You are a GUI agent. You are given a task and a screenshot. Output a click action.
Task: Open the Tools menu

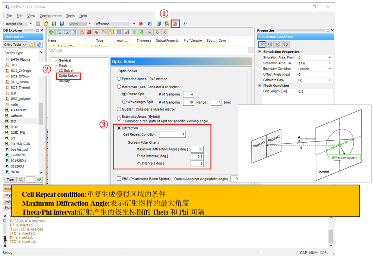(x=70, y=16)
